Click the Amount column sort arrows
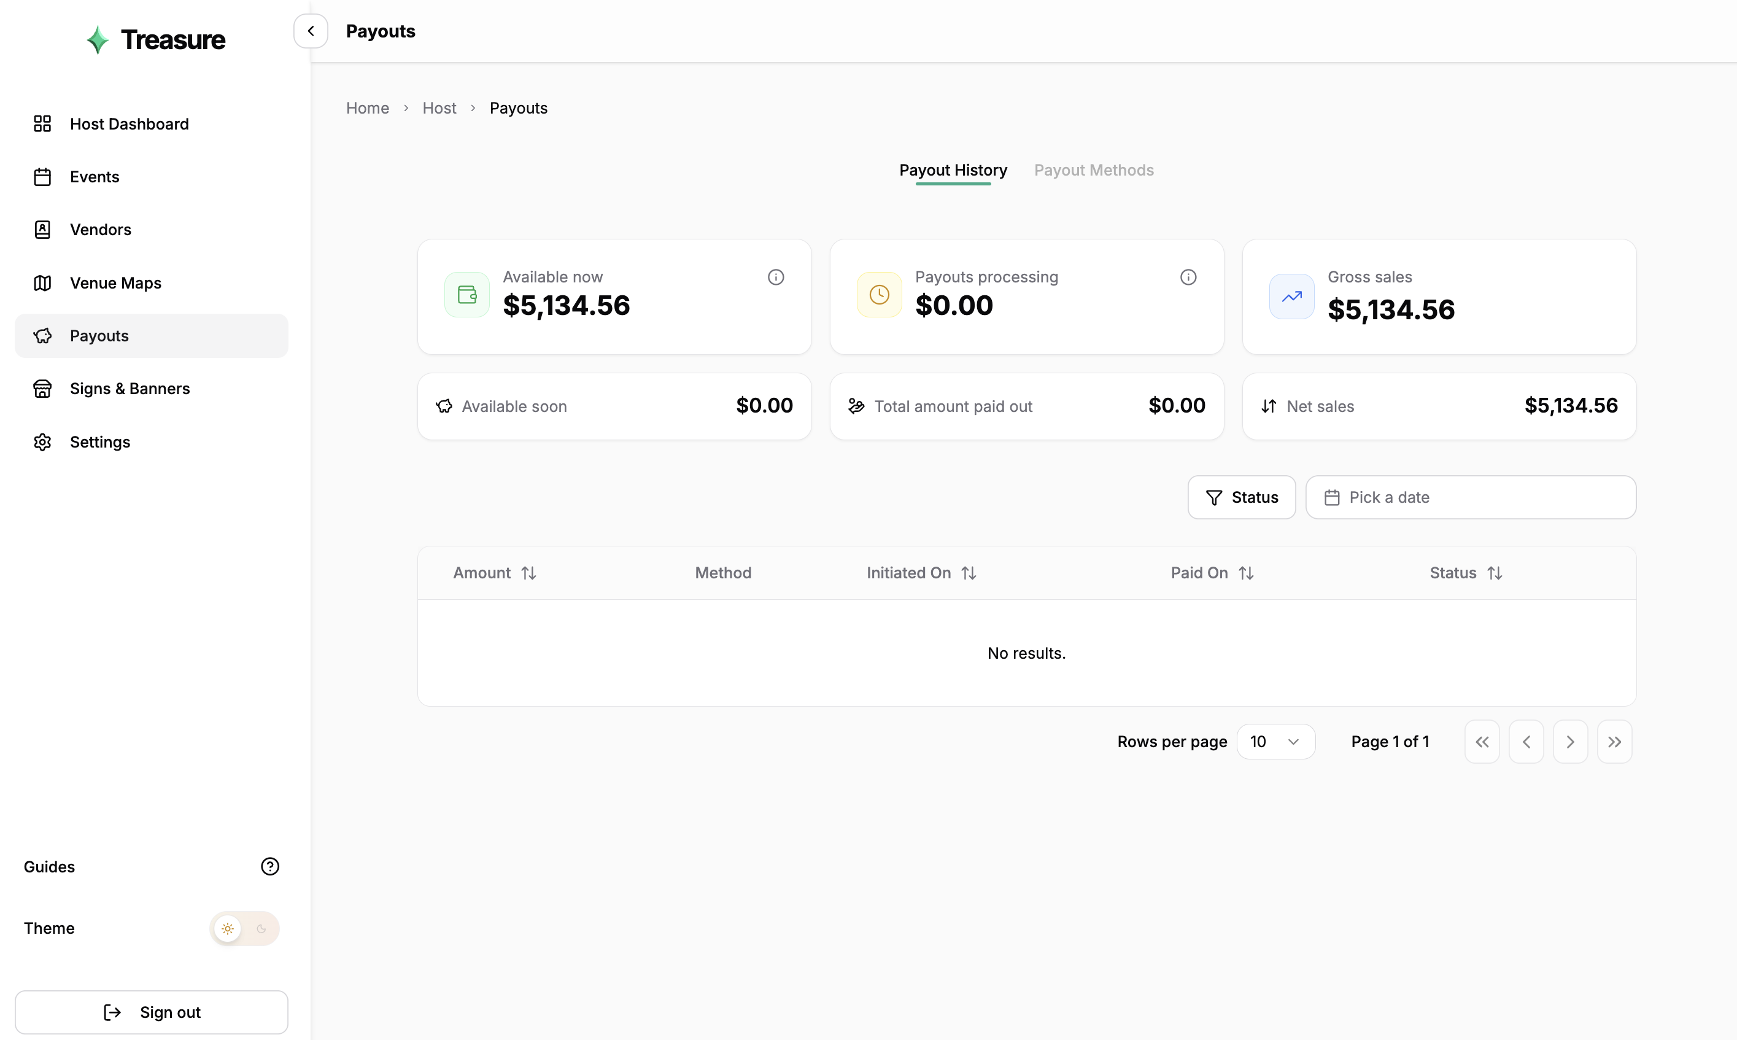1737x1040 pixels. point(529,573)
